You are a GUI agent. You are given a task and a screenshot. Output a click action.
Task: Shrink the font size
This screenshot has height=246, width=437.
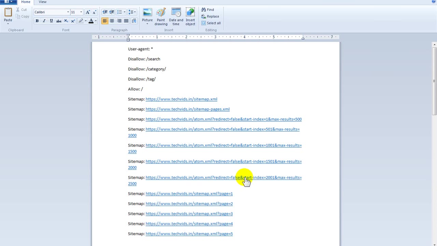95,12
